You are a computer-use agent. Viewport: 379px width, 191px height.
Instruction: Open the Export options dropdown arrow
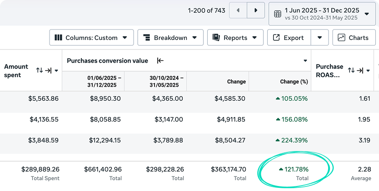(x=319, y=38)
